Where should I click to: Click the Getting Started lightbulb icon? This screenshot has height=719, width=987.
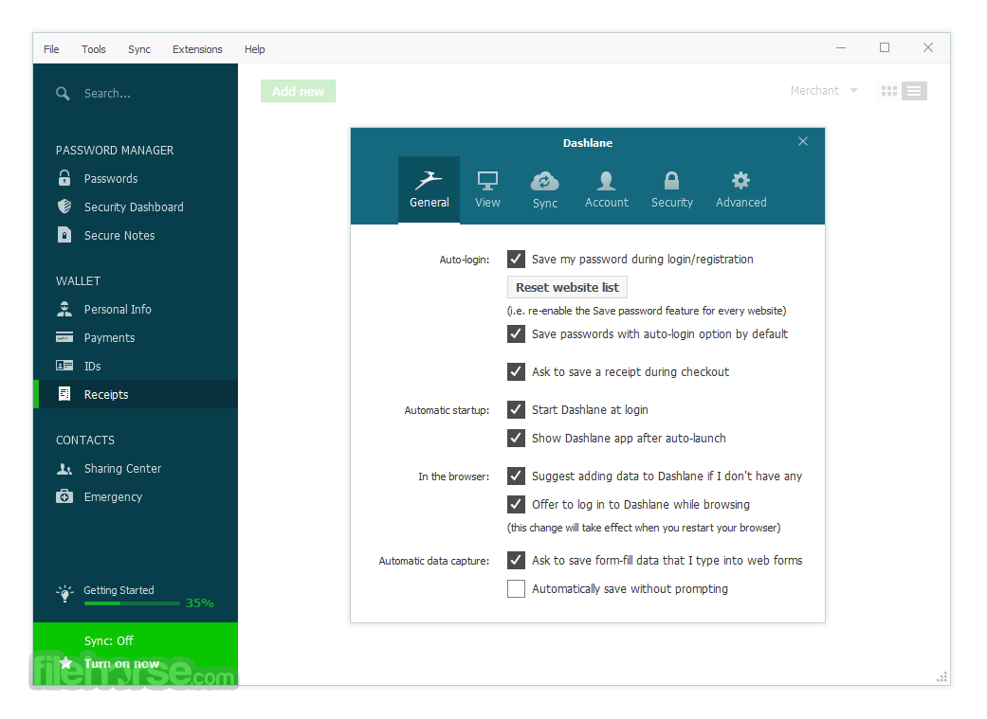pos(64,593)
